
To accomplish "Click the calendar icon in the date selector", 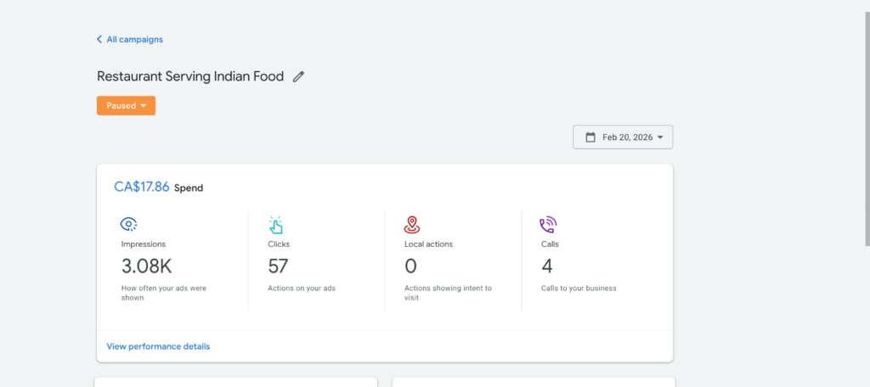I will (x=590, y=137).
